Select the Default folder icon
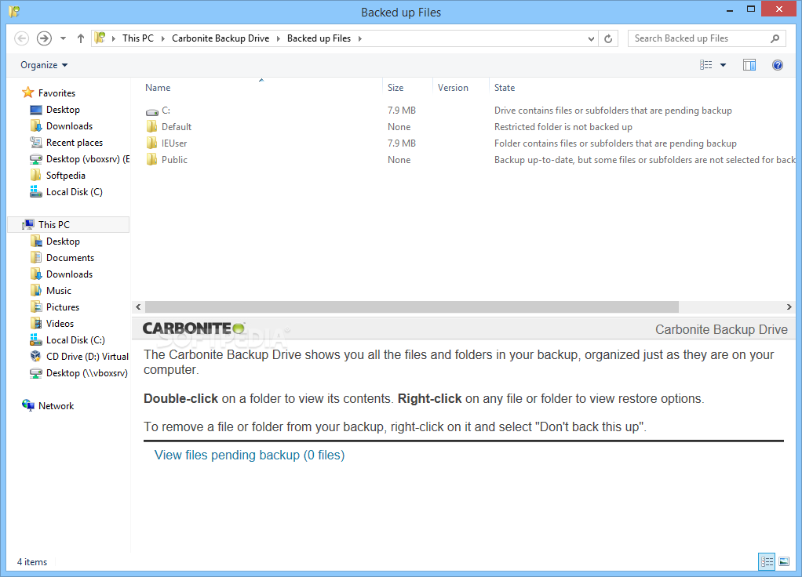 152,127
